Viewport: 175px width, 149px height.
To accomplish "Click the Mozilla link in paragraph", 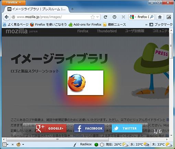I will (x=78, y=136).
